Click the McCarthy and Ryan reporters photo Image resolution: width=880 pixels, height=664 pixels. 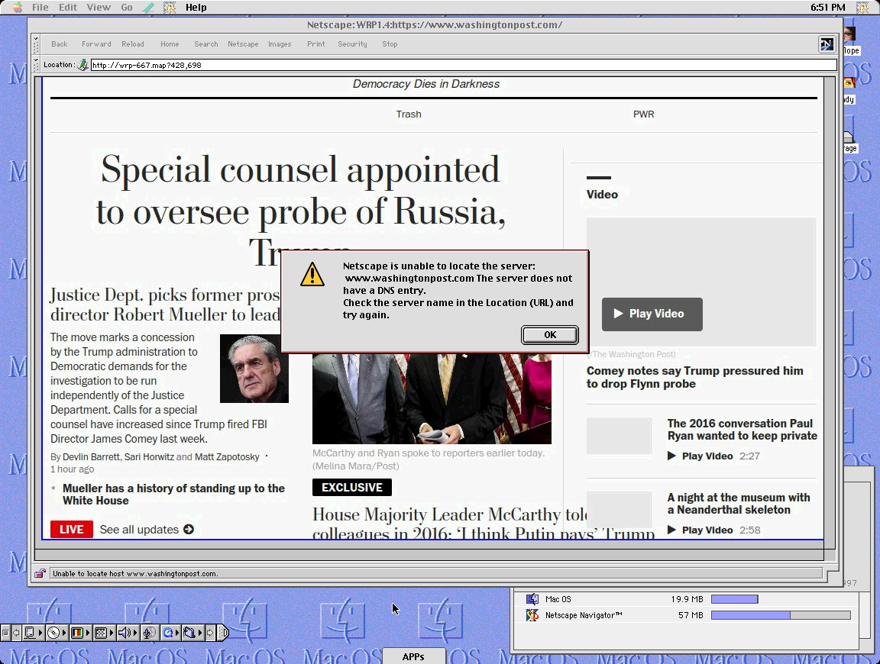coord(432,398)
